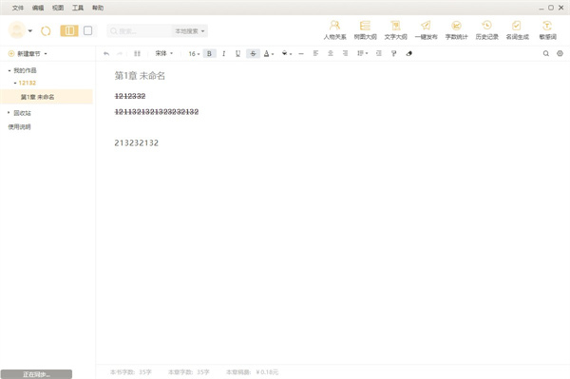570x379 pixels.
Task: Click the text line 213232132
Action: pyautogui.click(x=136, y=142)
